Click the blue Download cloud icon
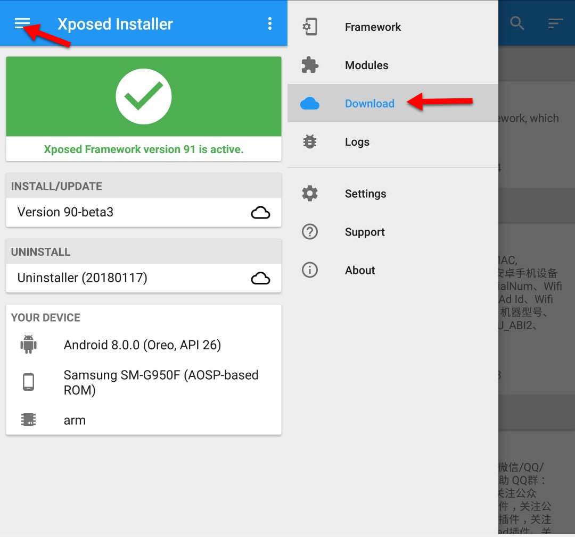This screenshot has width=575, height=537. [x=310, y=104]
